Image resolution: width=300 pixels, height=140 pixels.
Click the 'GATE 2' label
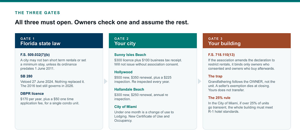click(121, 39)
